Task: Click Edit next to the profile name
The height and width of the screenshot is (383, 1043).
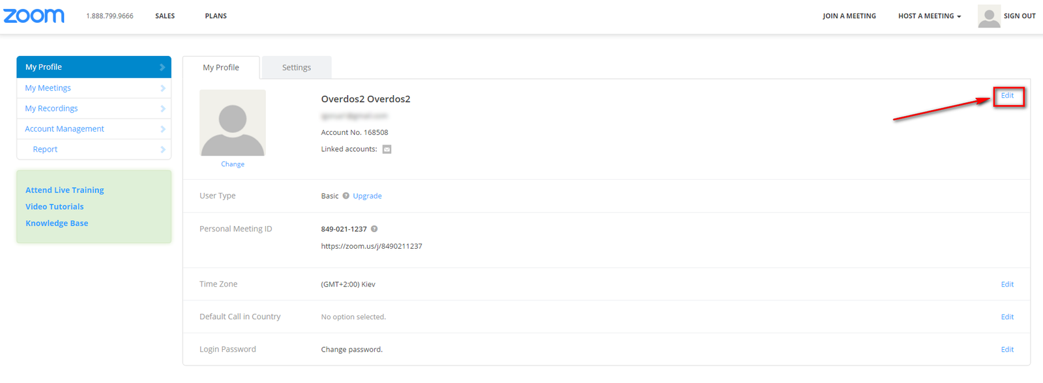Action: [1008, 96]
